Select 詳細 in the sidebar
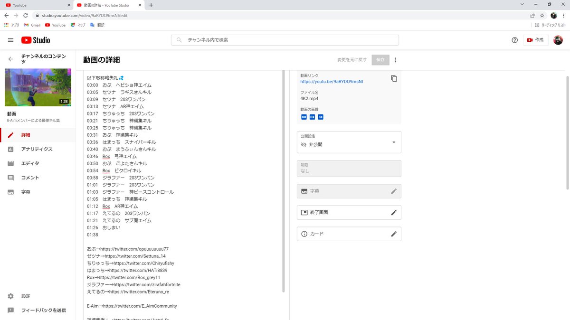The width and height of the screenshot is (570, 320). tap(38, 135)
